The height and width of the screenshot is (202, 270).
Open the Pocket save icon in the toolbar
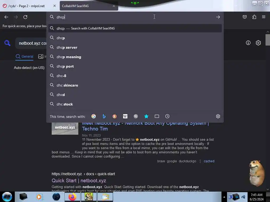[244, 17]
